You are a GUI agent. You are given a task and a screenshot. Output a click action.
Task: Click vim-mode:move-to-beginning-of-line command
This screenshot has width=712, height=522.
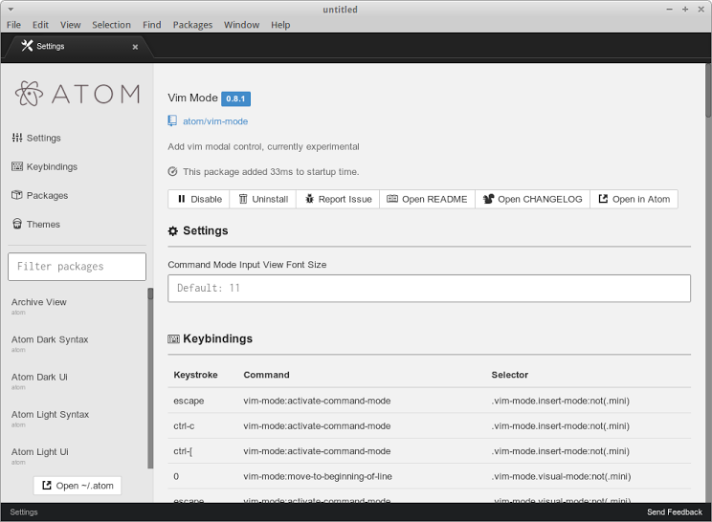tap(318, 476)
